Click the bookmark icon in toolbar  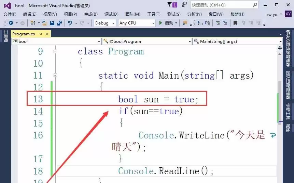pyautogui.click(x=235, y=23)
